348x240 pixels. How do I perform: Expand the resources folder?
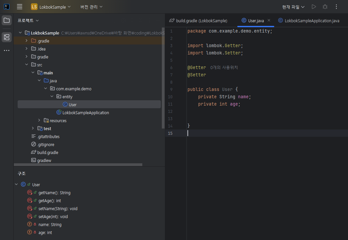click(x=39, y=120)
